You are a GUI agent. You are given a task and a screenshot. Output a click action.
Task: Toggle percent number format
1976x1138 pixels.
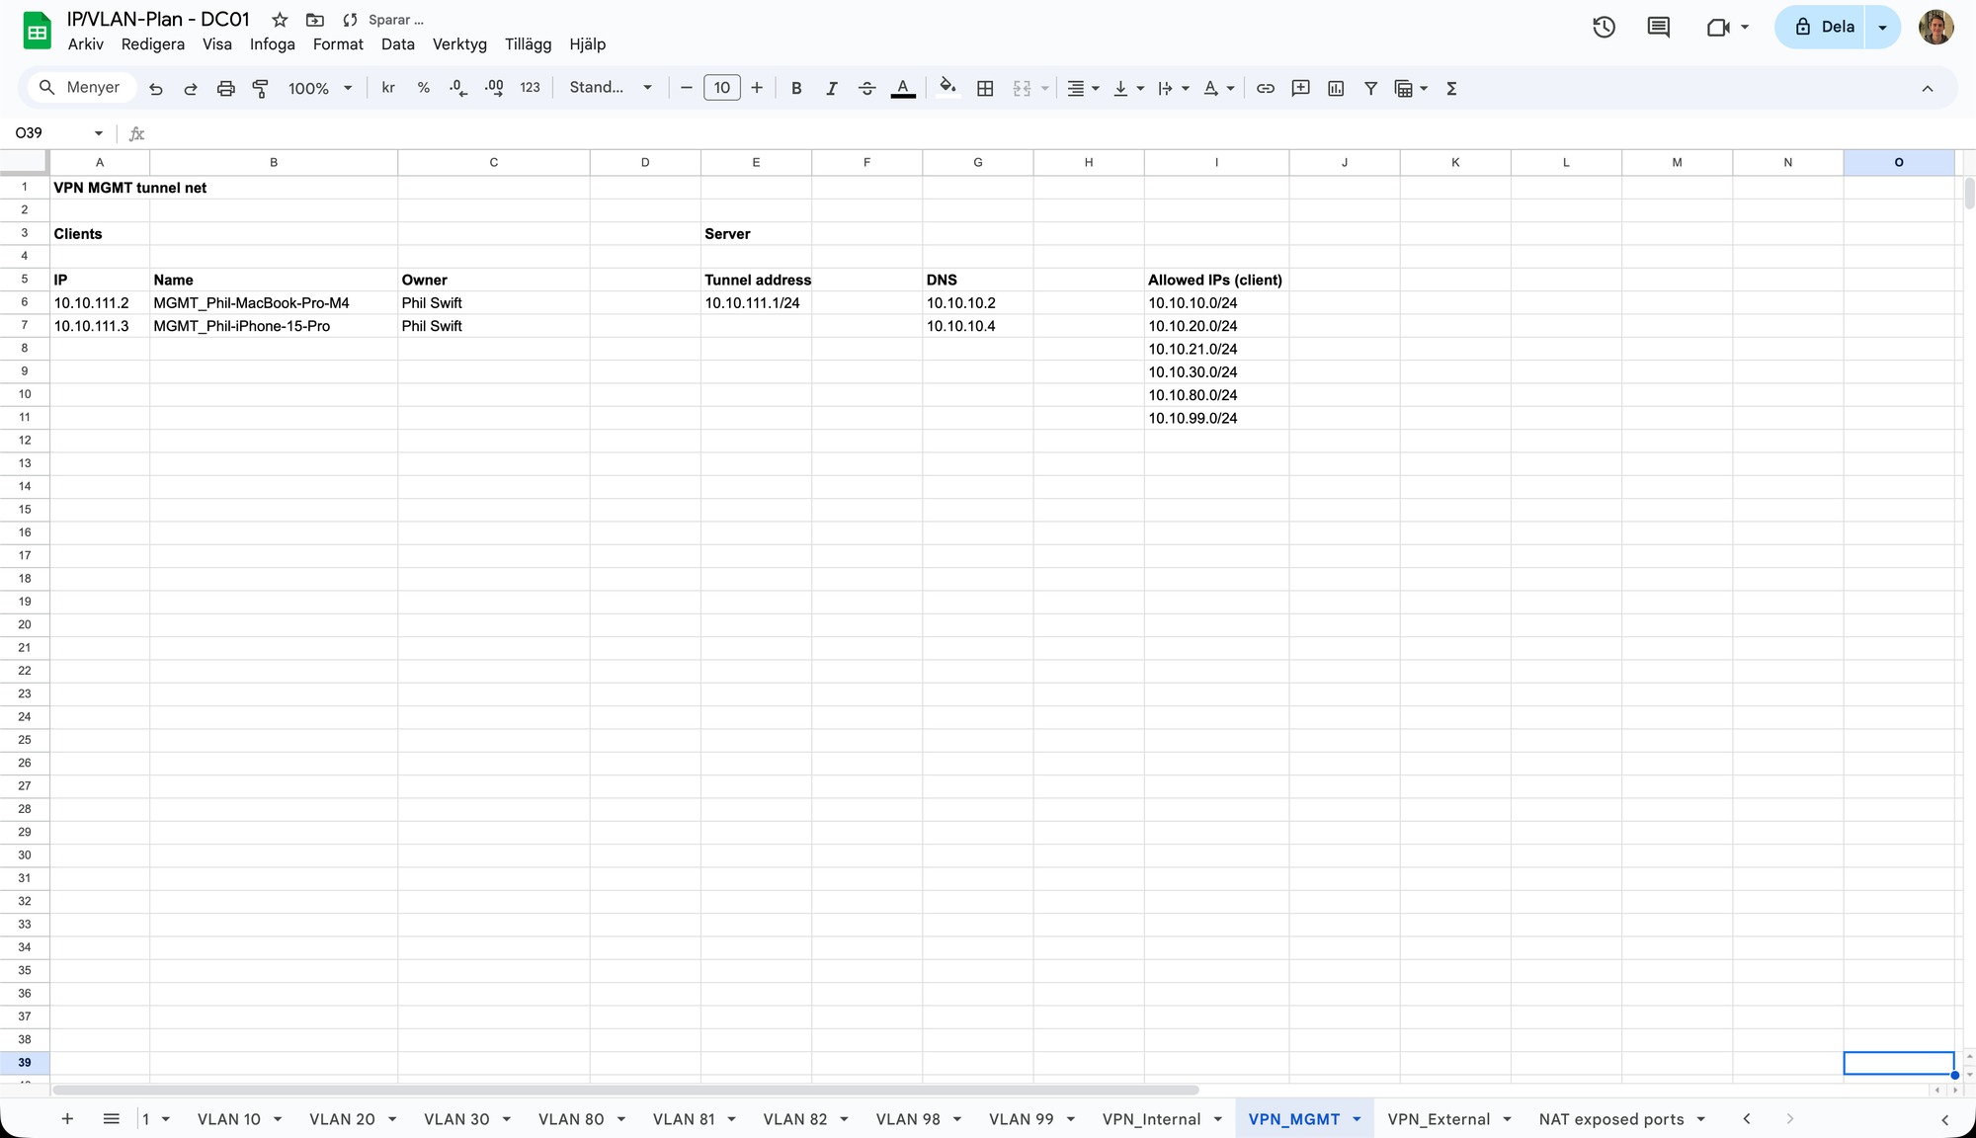pos(423,88)
